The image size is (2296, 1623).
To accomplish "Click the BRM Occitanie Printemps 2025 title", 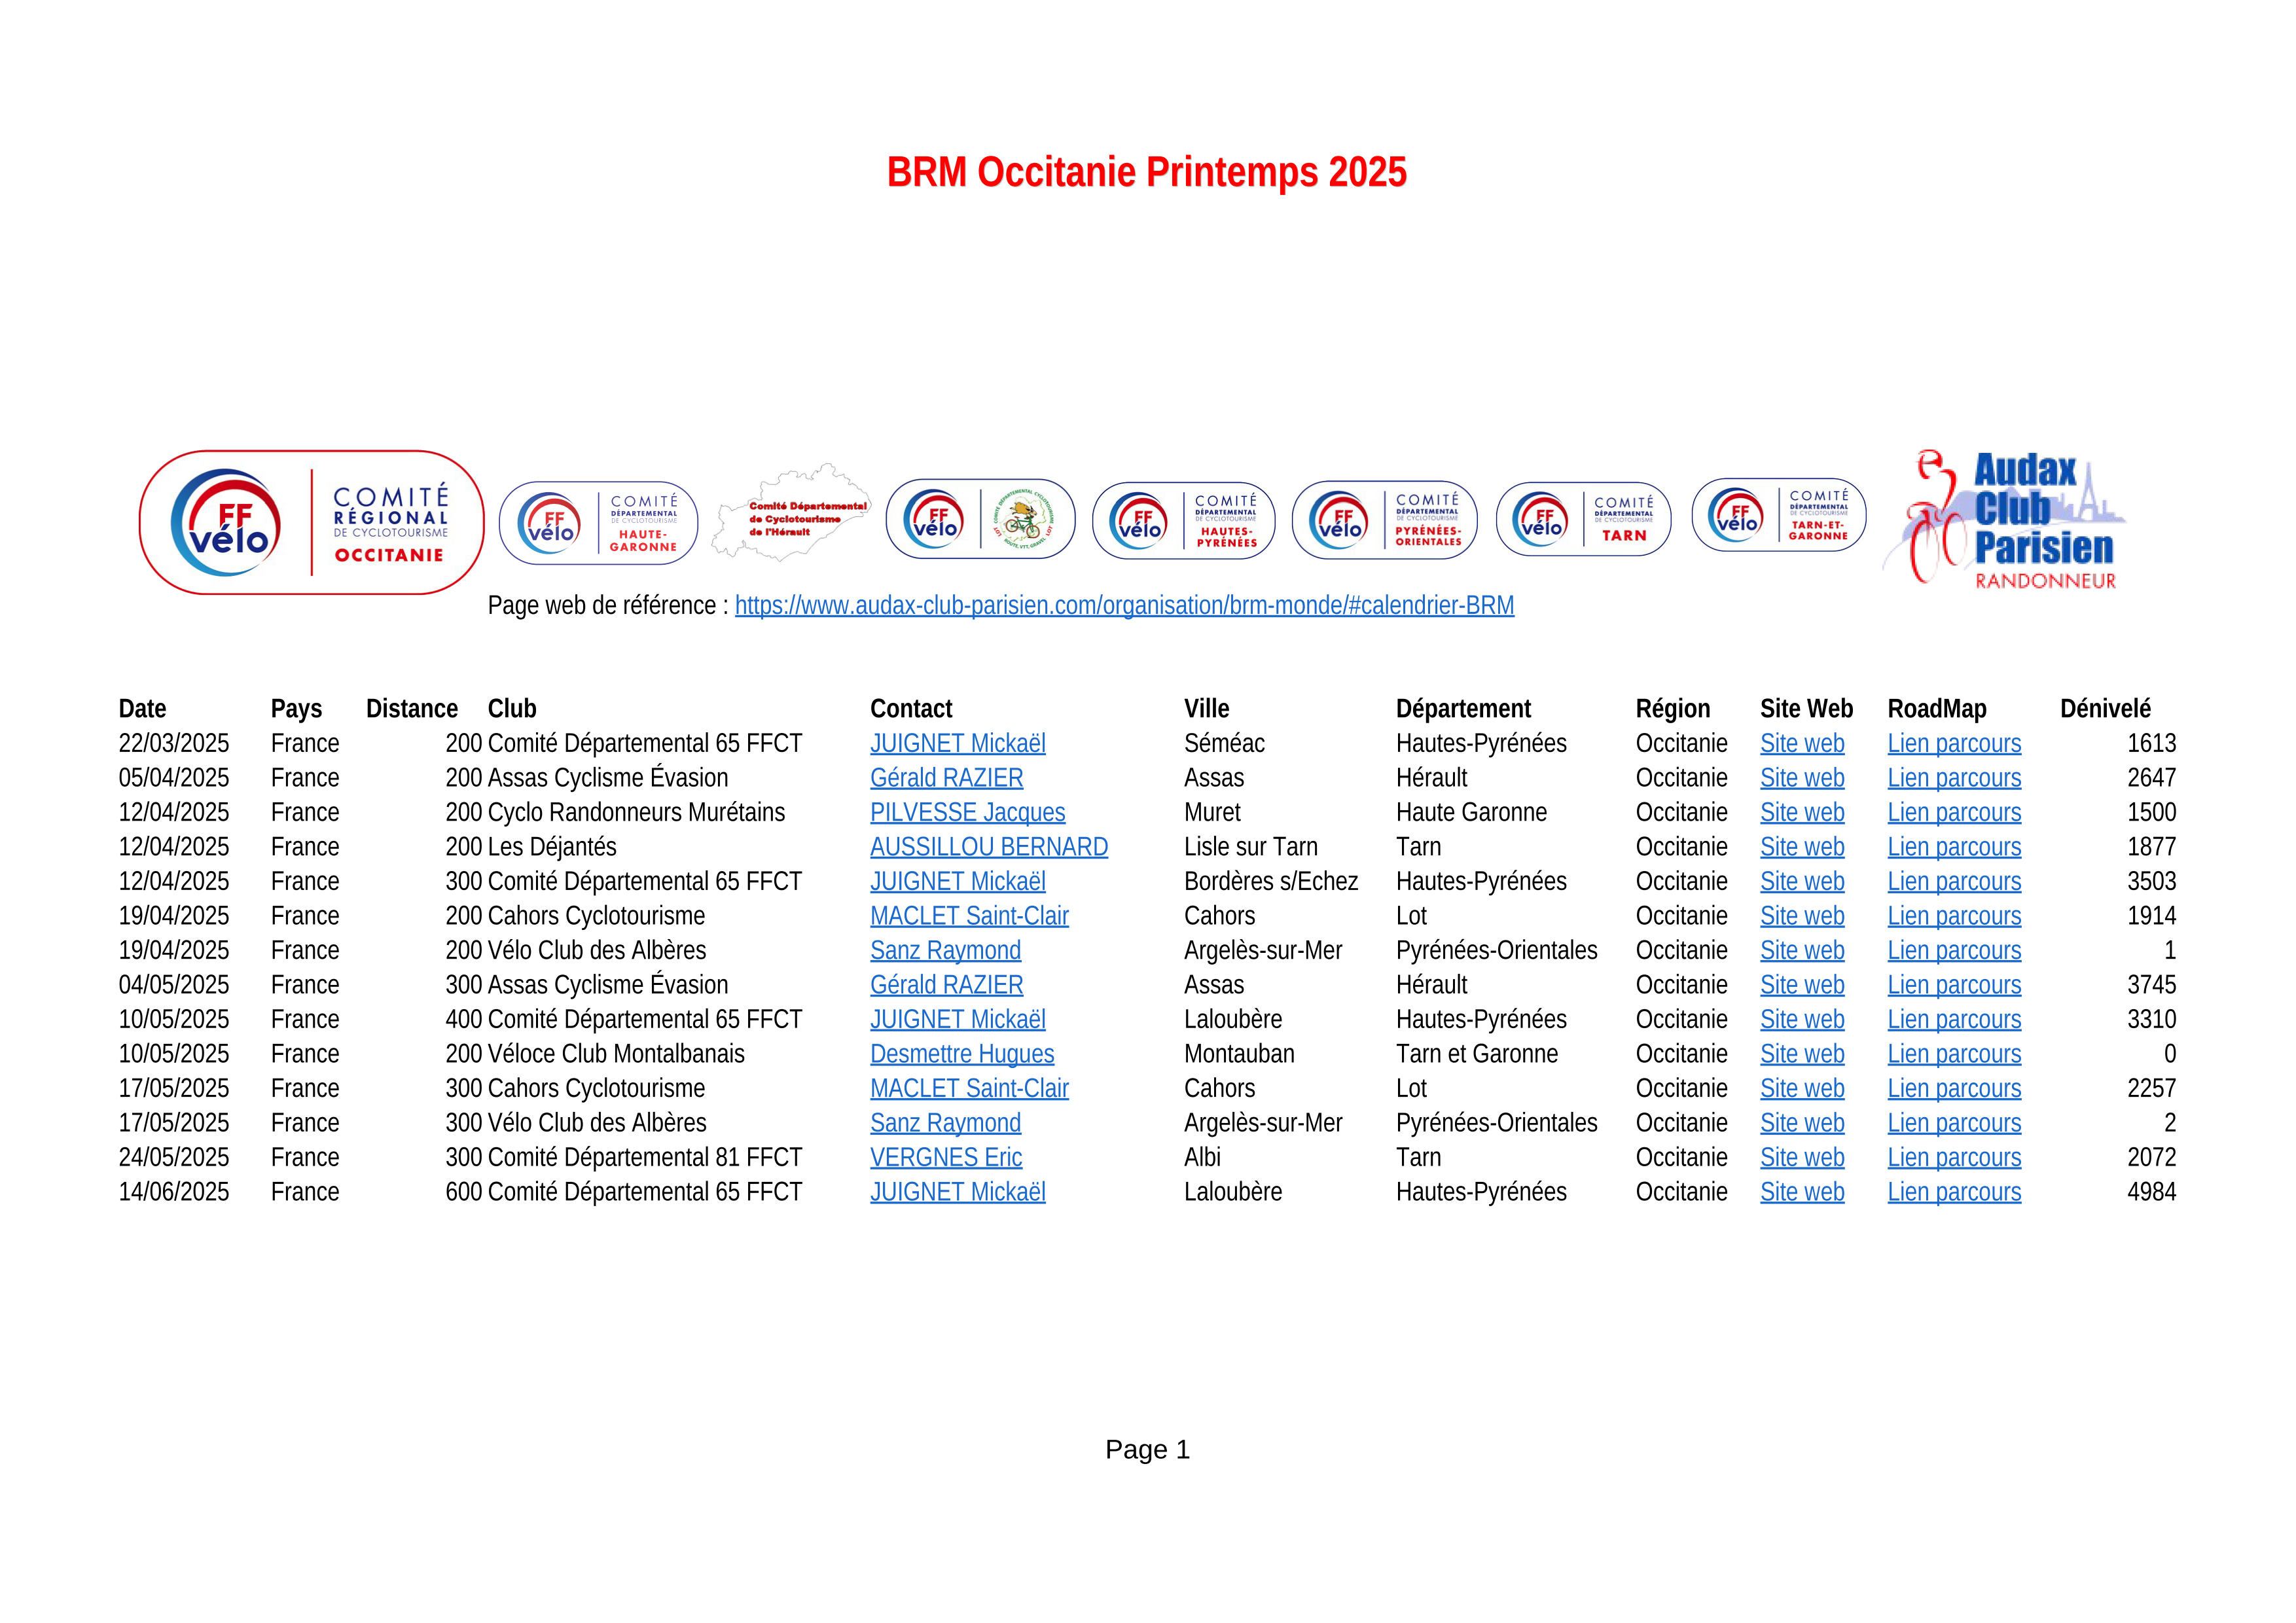I will [1147, 172].
